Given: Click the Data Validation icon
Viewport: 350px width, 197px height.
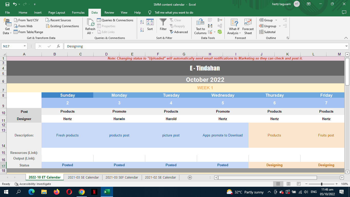Looking at the screenshot, I should 210,32.
